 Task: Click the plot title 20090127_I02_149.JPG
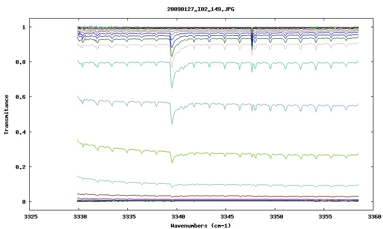201,9
